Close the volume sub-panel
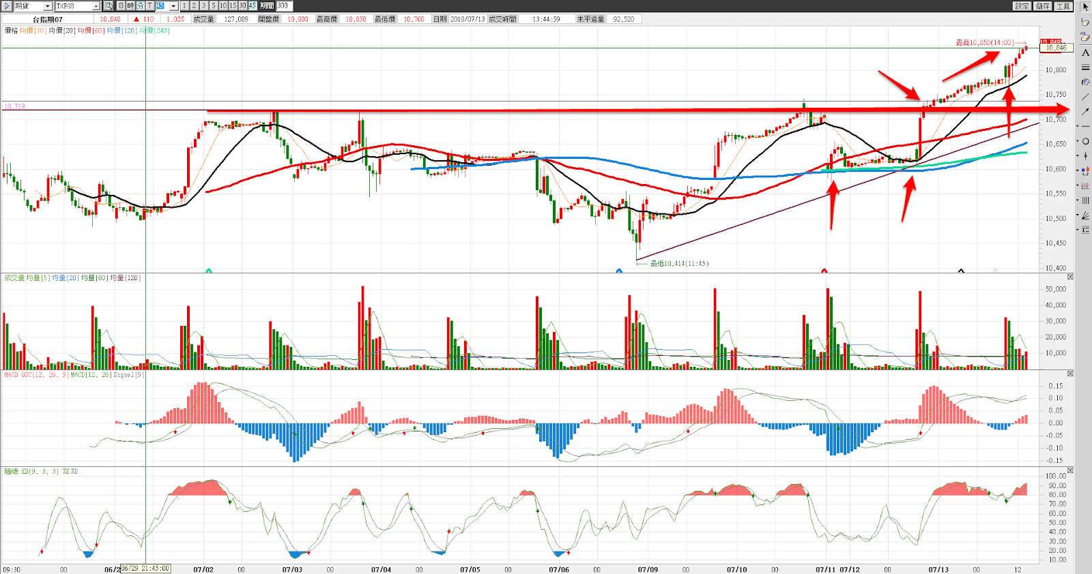This screenshot has height=574, width=1092. pyautogui.click(x=1070, y=277)
